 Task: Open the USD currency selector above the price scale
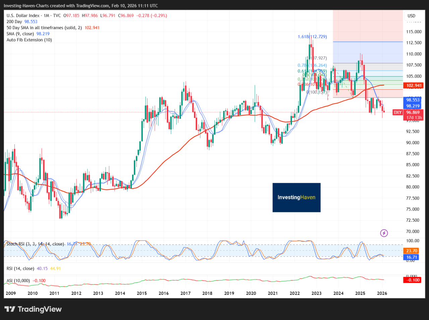pos(411,15)
